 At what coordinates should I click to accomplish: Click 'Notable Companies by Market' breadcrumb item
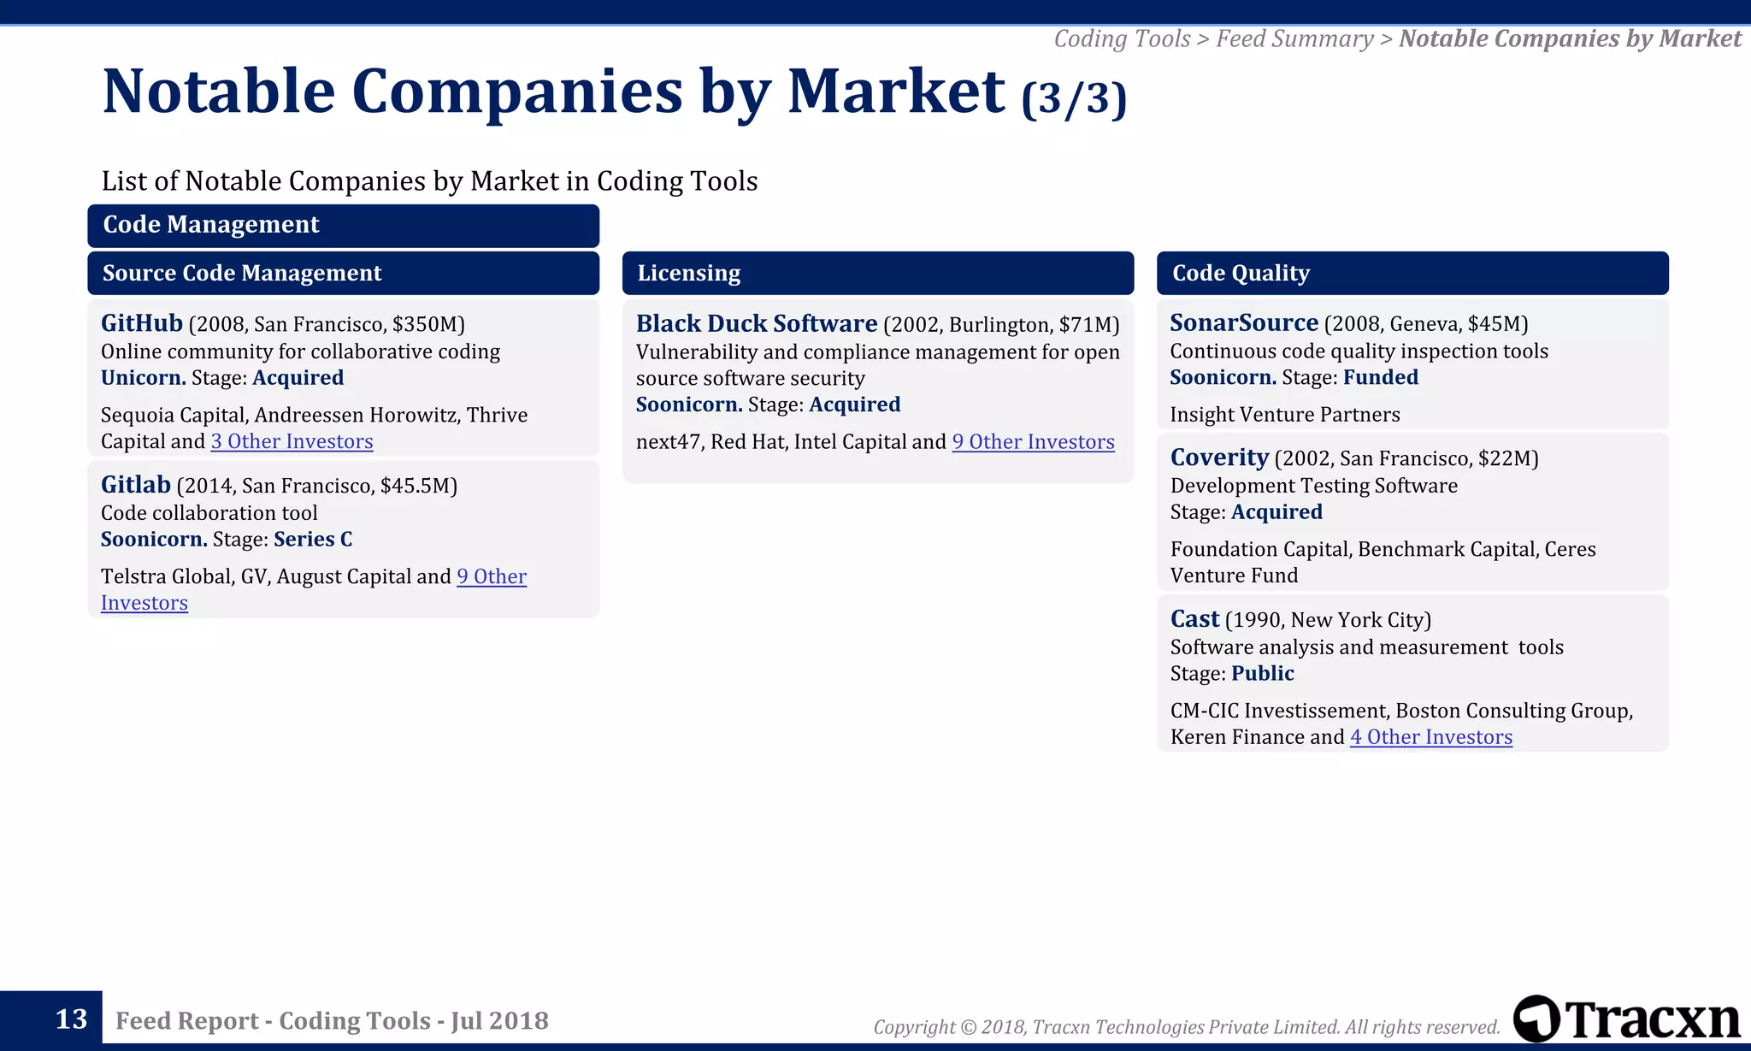point(1570,38)
